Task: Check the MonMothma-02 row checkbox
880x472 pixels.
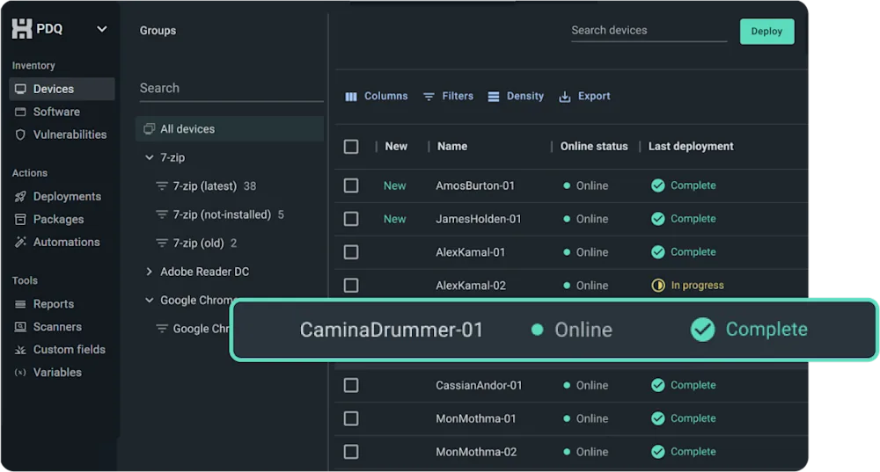Action: (351, 452)
